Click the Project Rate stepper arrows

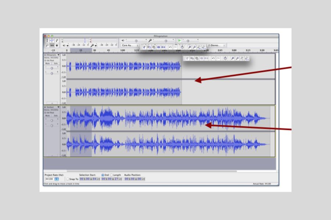[57, 179]
